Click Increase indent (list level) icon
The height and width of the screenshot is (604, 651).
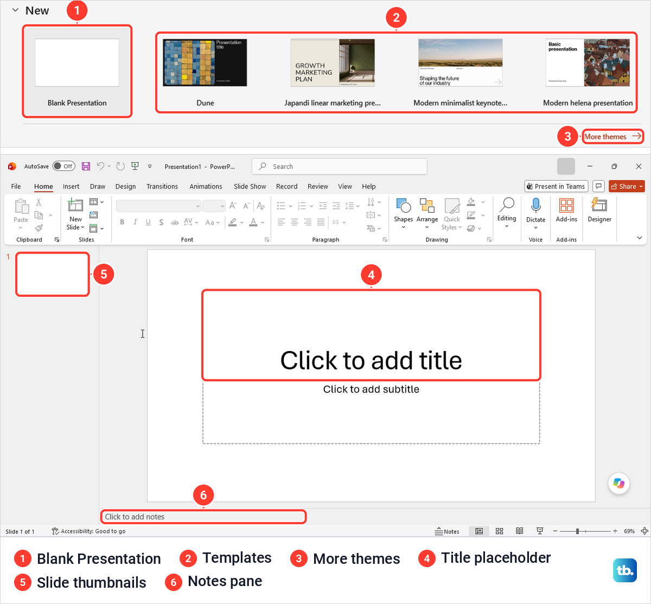336,206
